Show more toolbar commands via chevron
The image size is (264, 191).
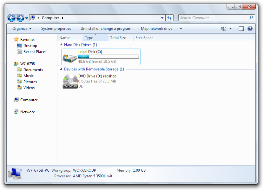coord(181,29)
